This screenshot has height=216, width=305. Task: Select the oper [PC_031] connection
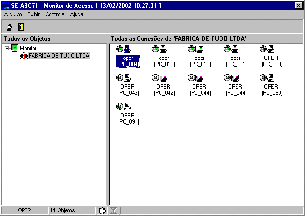[x=235, y=49]
